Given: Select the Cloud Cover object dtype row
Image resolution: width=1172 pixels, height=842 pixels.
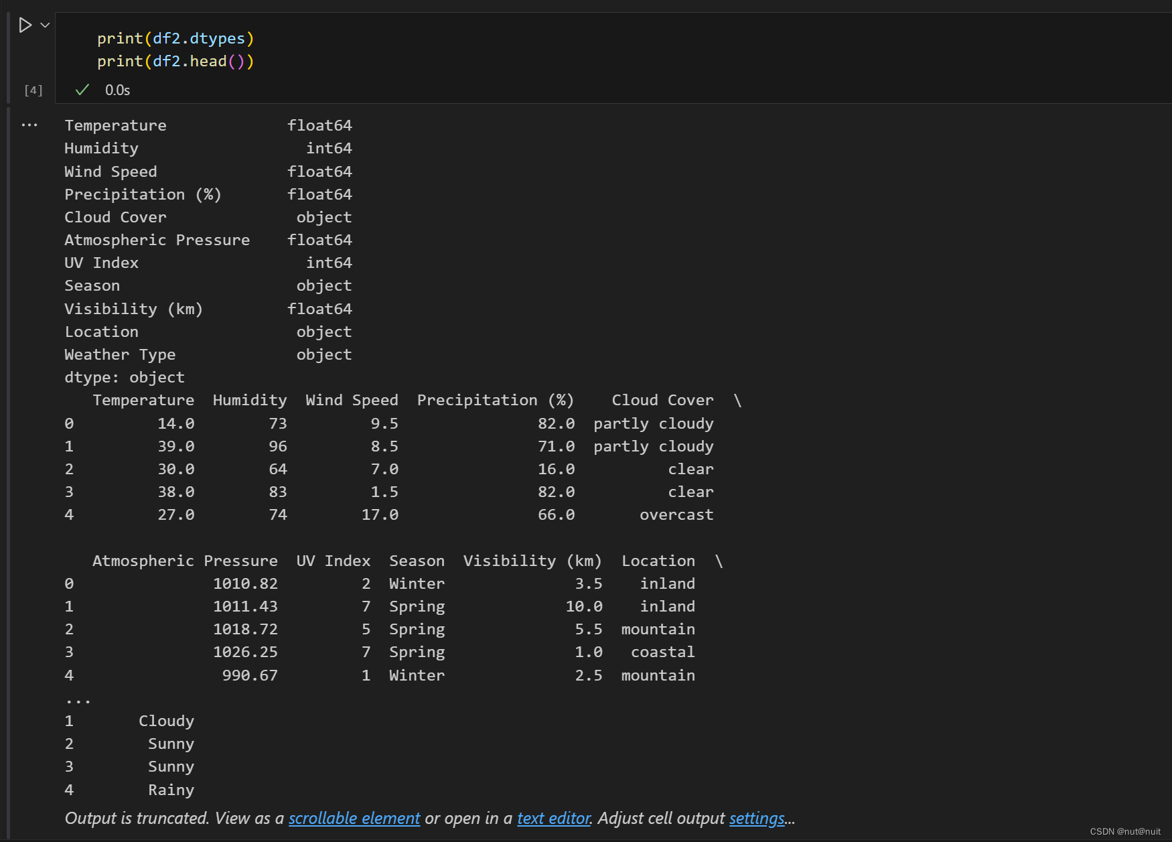Looking at the screenshot, I should point(208,217).
